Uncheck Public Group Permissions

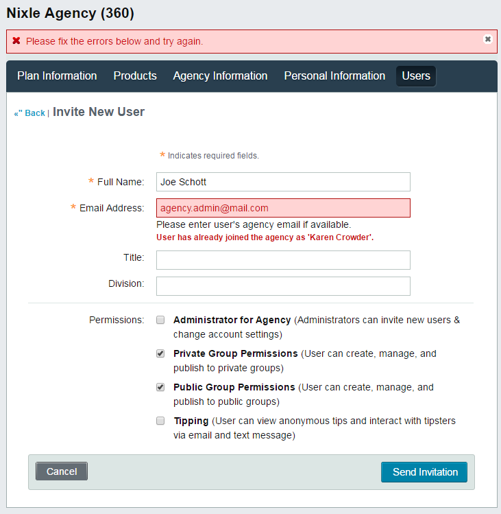click(160, 387)
